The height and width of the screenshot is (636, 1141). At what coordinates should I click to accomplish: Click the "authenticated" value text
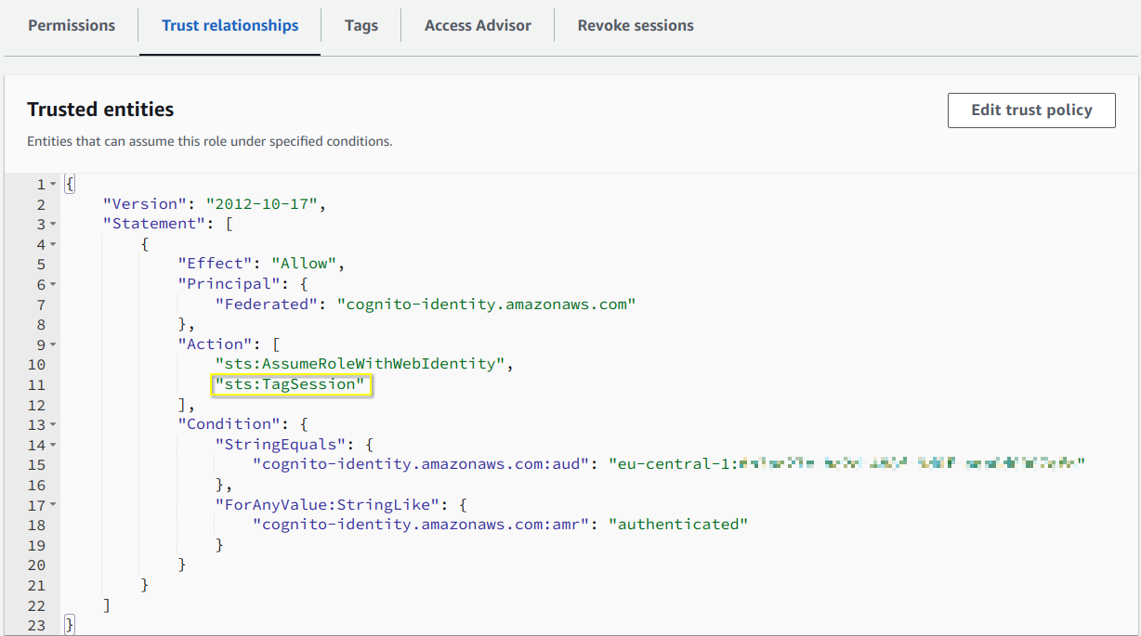tap(679, 525)
